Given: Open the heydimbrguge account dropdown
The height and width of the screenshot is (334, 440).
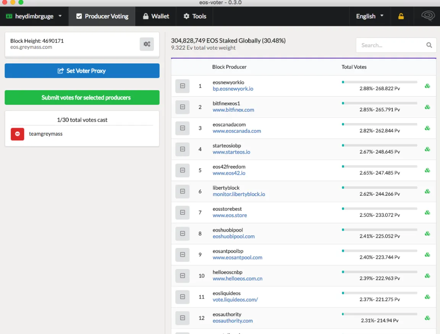Looking at the screenshot, I should click(x=34, y=16).
